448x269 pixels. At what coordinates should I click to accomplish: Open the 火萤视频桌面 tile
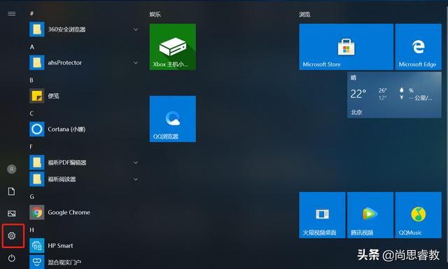[322, 215]
